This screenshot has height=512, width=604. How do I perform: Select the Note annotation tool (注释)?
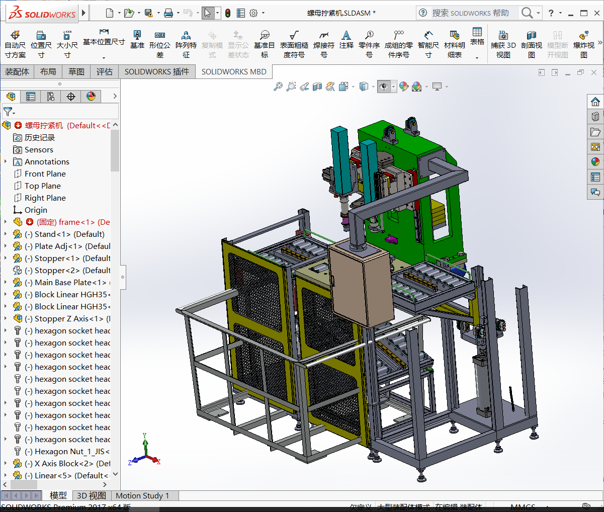pyautogui.click(x=347, y=40)
